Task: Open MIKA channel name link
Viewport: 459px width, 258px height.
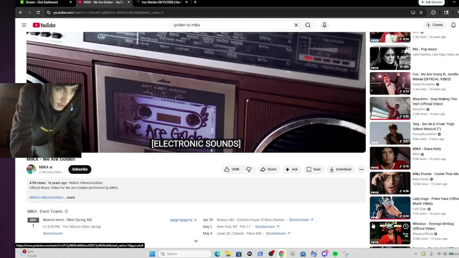Action: pyautogui.click(x=44, y=167)
